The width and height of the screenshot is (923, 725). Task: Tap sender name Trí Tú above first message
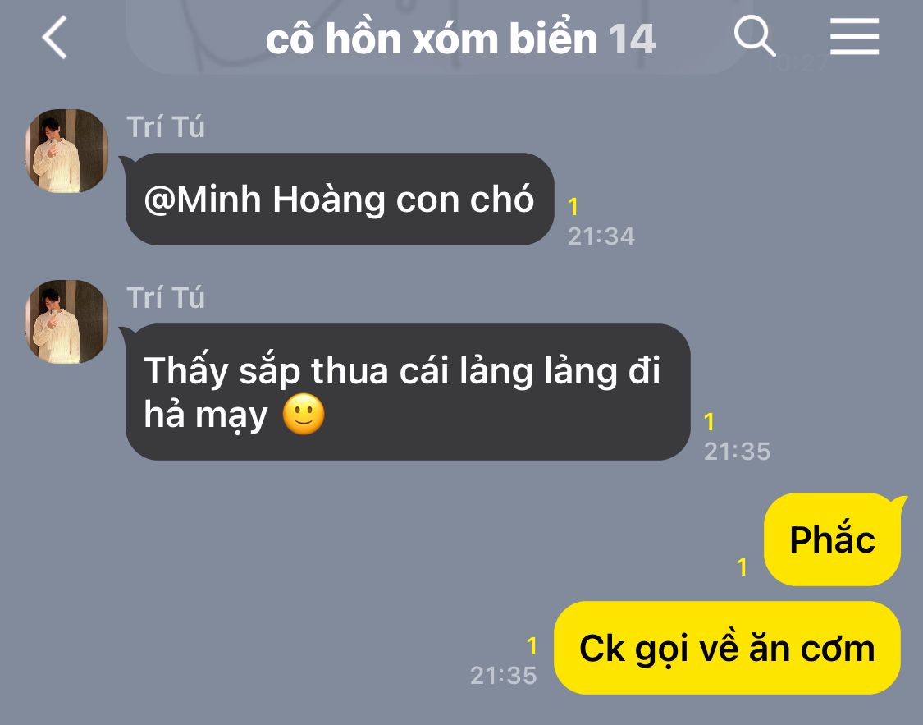pyautogui.click(x=166, y=127)
